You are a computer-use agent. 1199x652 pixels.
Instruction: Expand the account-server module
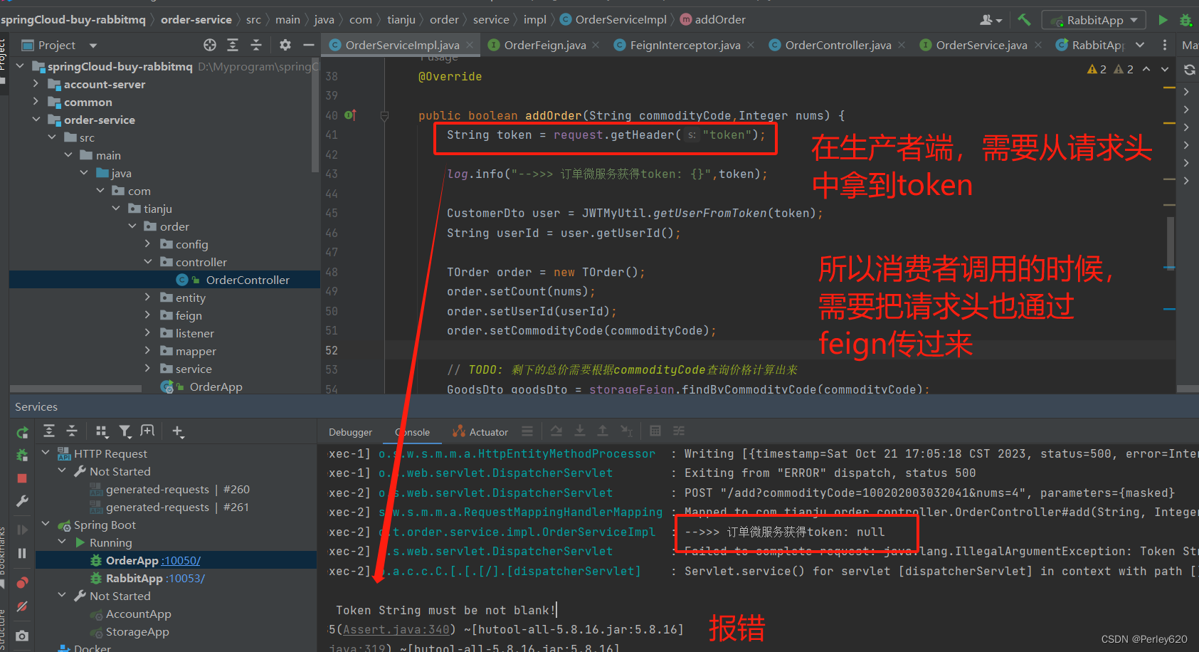coord(36,84)
